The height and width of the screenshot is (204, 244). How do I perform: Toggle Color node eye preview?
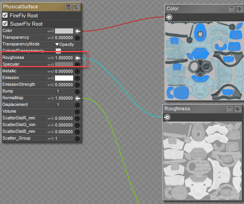point(240,9)
